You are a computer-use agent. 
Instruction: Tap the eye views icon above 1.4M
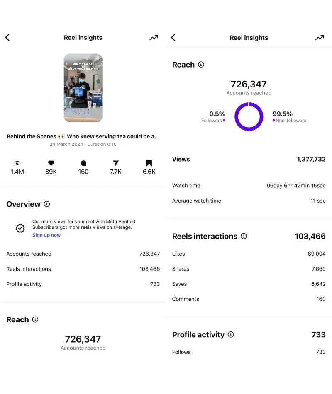pos(17,163)
